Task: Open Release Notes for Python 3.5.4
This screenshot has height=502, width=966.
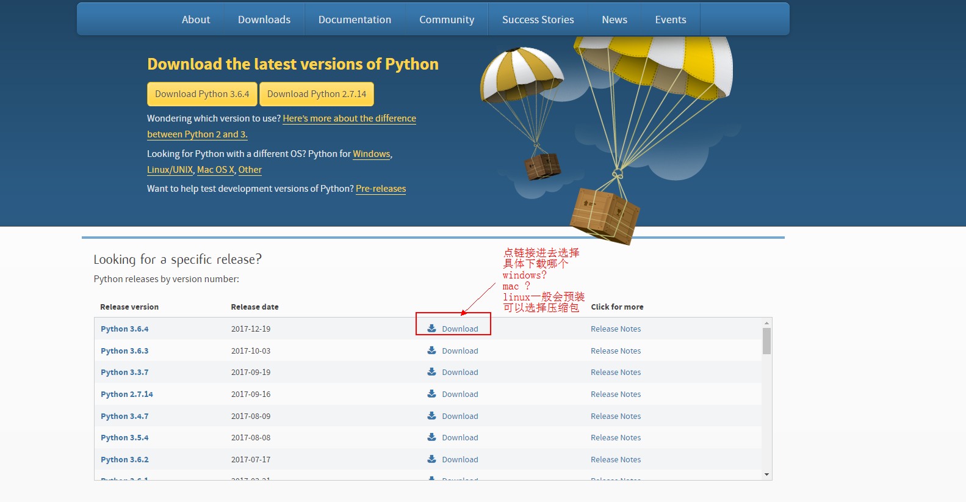Action: 616,437
